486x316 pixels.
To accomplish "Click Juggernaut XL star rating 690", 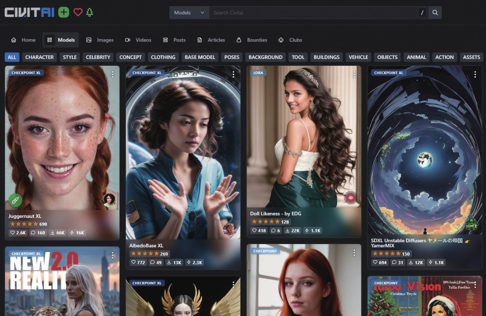I will 28,224.
